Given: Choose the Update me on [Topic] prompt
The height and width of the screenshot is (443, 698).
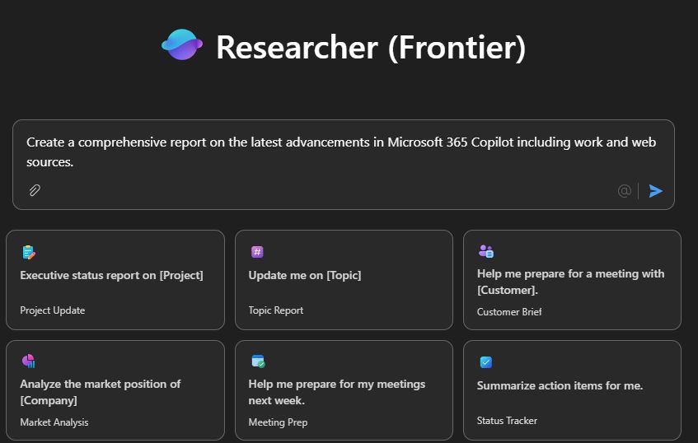Looking at the screenshot, I should tap(344, 280).
